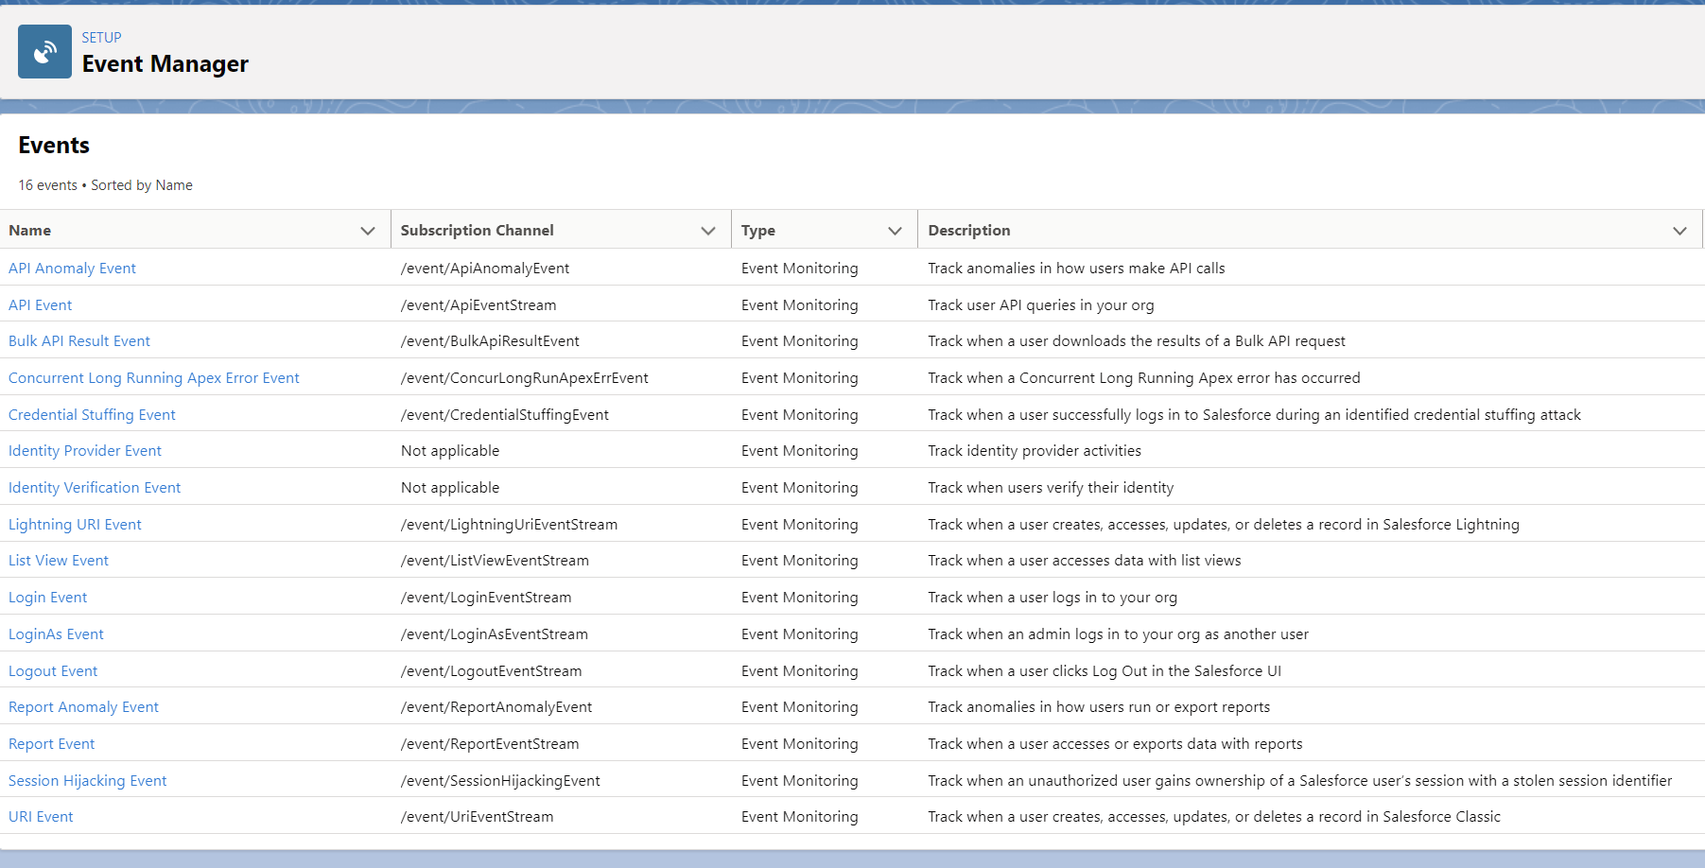Image resolution: width=1705 pixels, height=868 pixels.
Task: Click the SETUP breadcrumb label
Action: coord(101,37)
